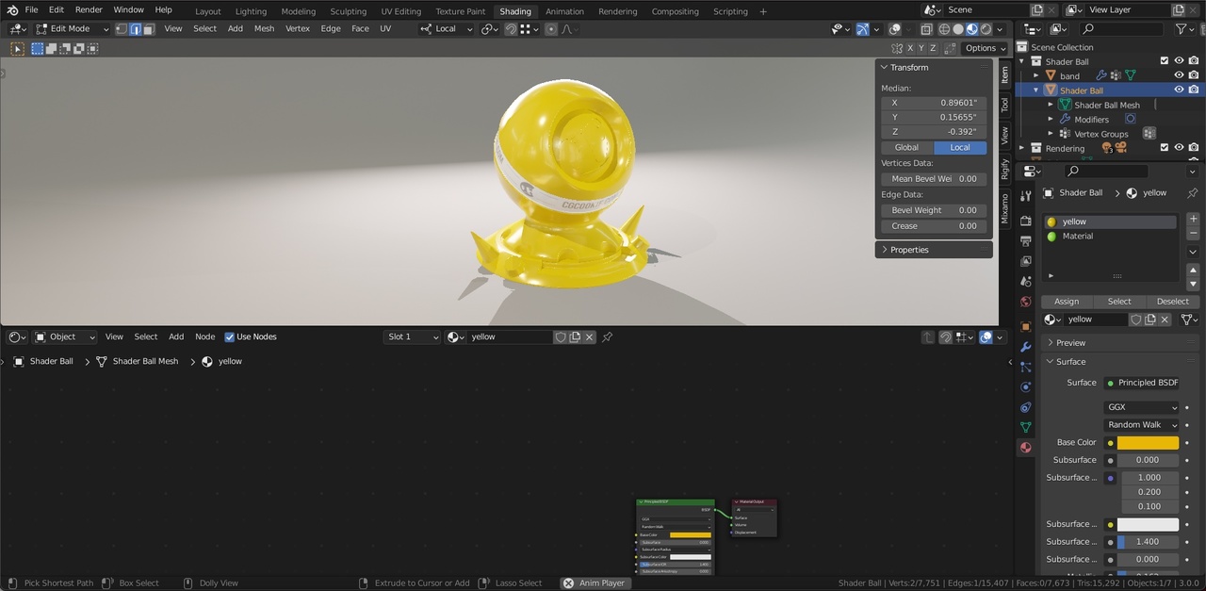Toggle X-ray view in viewport header
Viewport: 1206px width, 591px height.
(927, 29)
